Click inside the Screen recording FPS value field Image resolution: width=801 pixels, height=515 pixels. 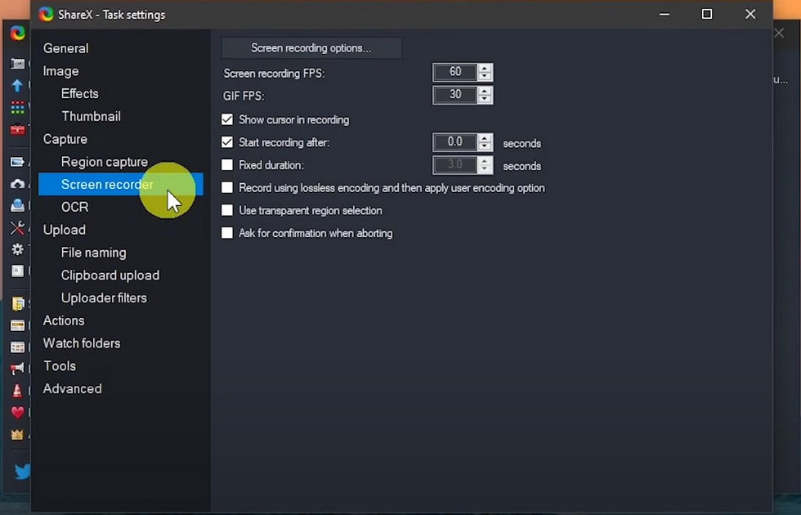click(455, 72)
